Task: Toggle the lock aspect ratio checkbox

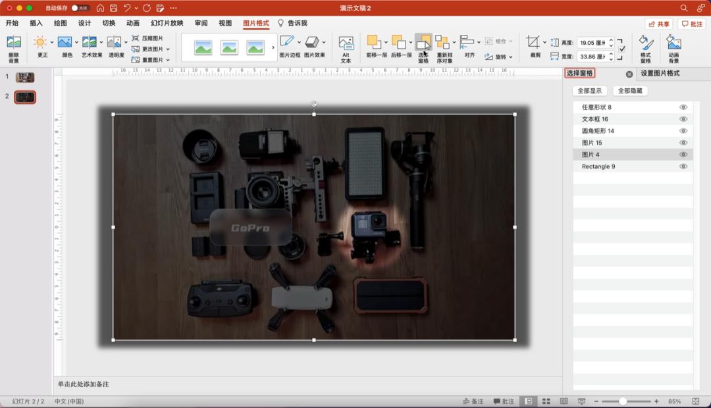Action: tap(622, 49)
